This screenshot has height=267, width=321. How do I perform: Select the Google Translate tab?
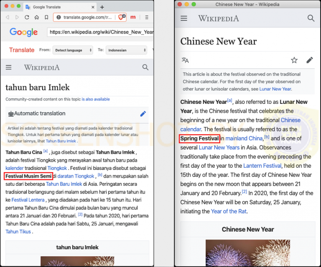pyautogui.click(x=60, y=7)
